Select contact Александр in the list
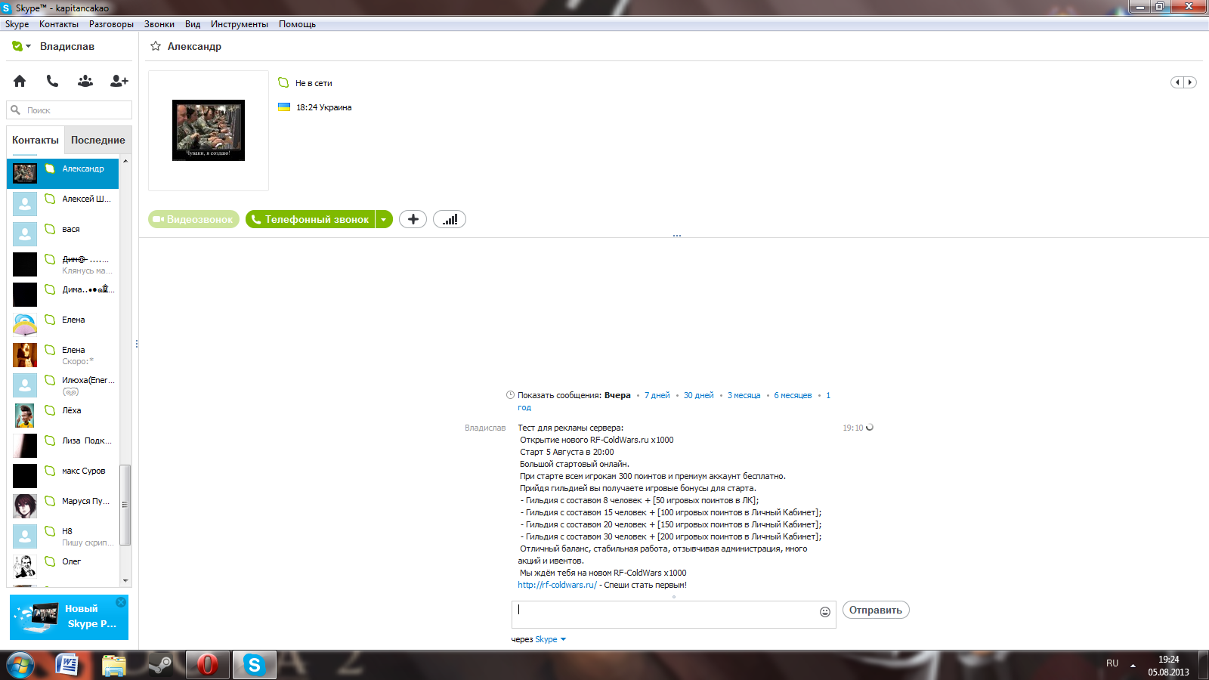This screenshot has height=680, width=1209. click(x=63, y=173)
